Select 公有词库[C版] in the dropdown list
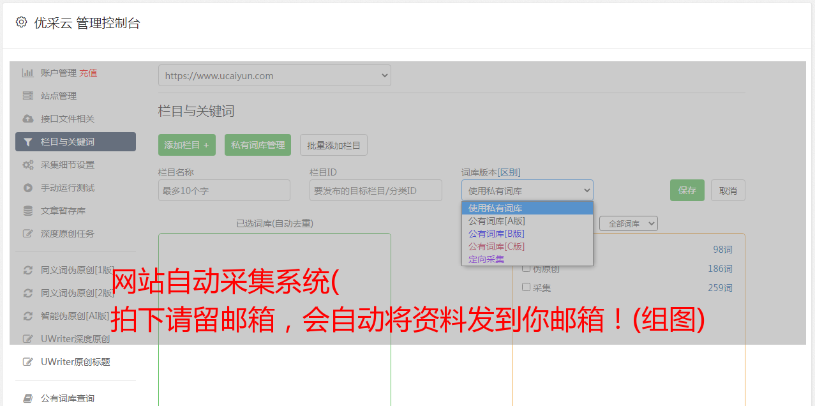Image resolution: width=815 pixels, height=406 pixels. (x=527, y=246)
